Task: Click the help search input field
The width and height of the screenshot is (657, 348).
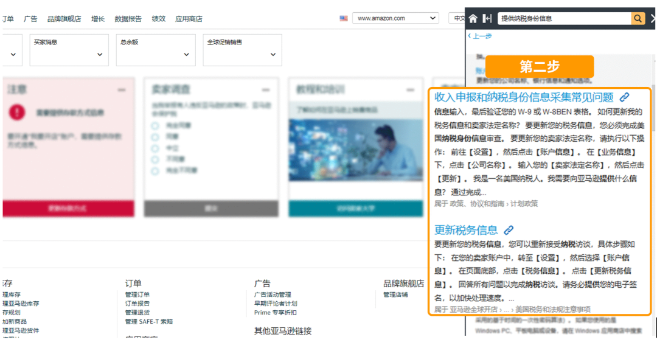Action: click(564, 19)
